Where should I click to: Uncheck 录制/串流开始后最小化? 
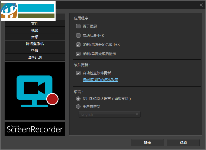click(78, 45)
